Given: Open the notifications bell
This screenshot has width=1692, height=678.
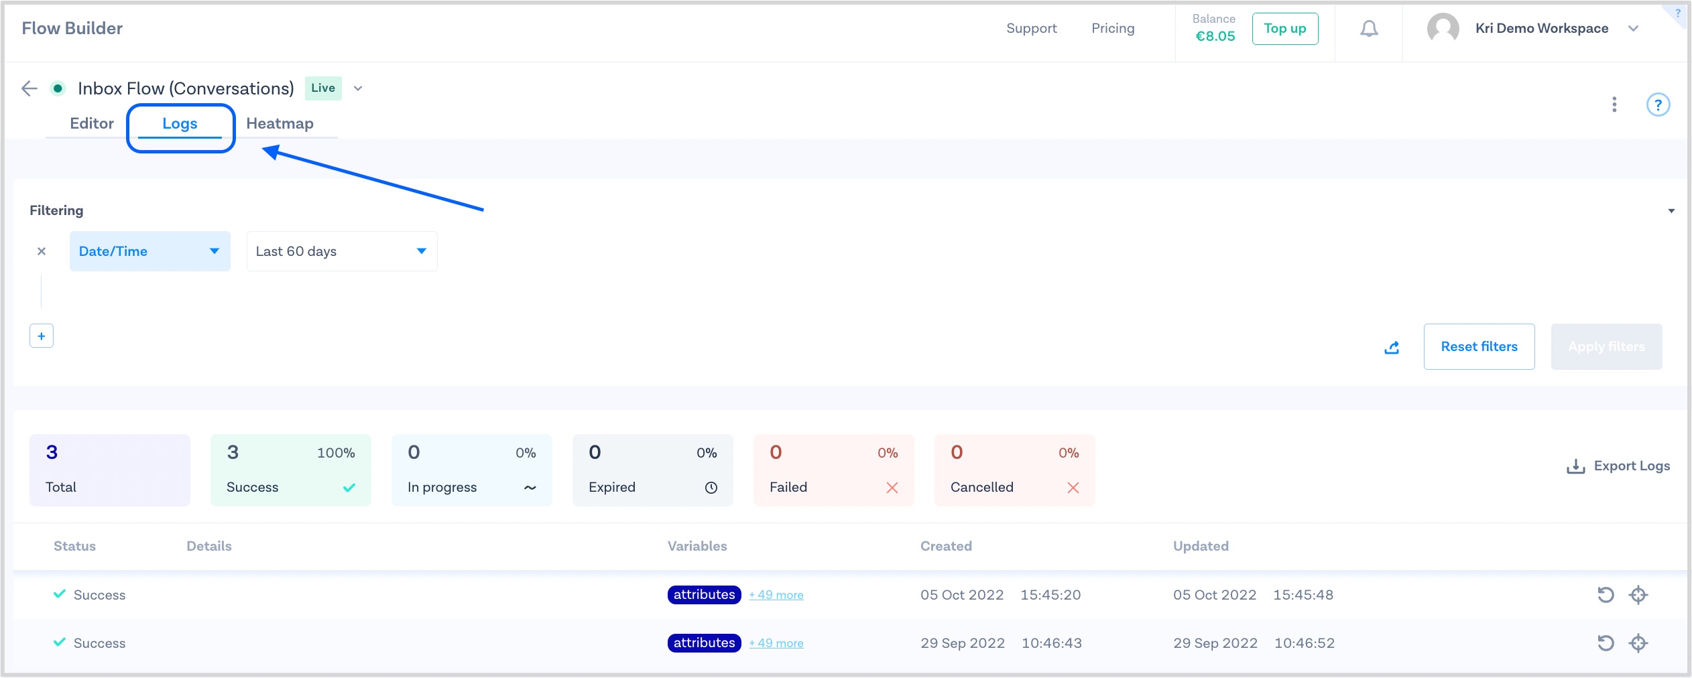Looking at the screenshot, I should coord(1369,29).
